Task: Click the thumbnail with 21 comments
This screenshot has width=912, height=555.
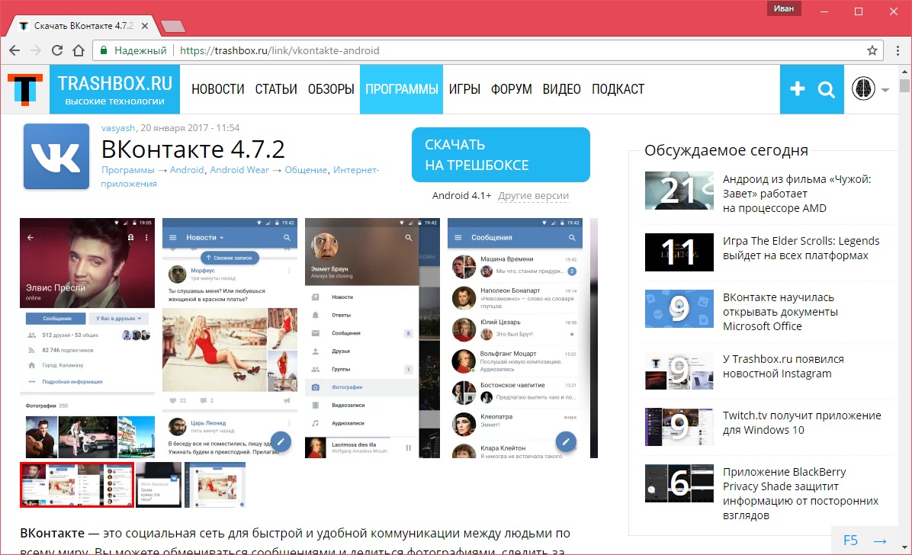Action: tap(679, 191)
